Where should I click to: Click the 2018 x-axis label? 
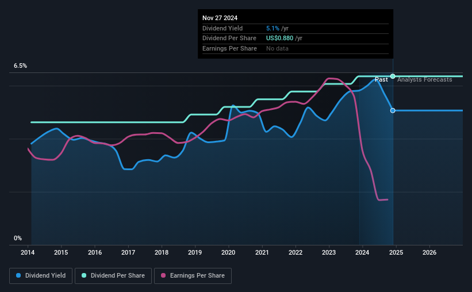(162, 252)
